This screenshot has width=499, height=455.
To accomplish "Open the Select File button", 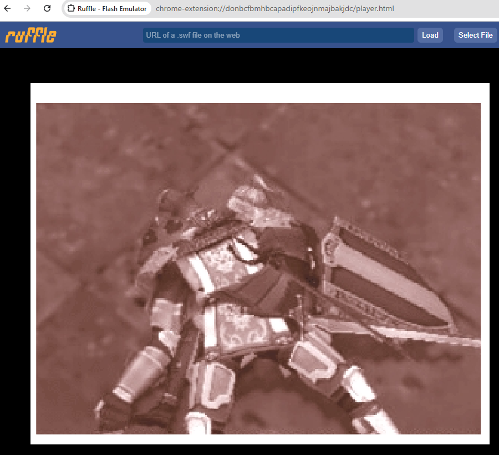I will (476, 35).
